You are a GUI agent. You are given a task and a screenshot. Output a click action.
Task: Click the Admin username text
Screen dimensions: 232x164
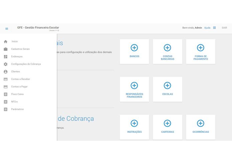click(x=198, y=28)
